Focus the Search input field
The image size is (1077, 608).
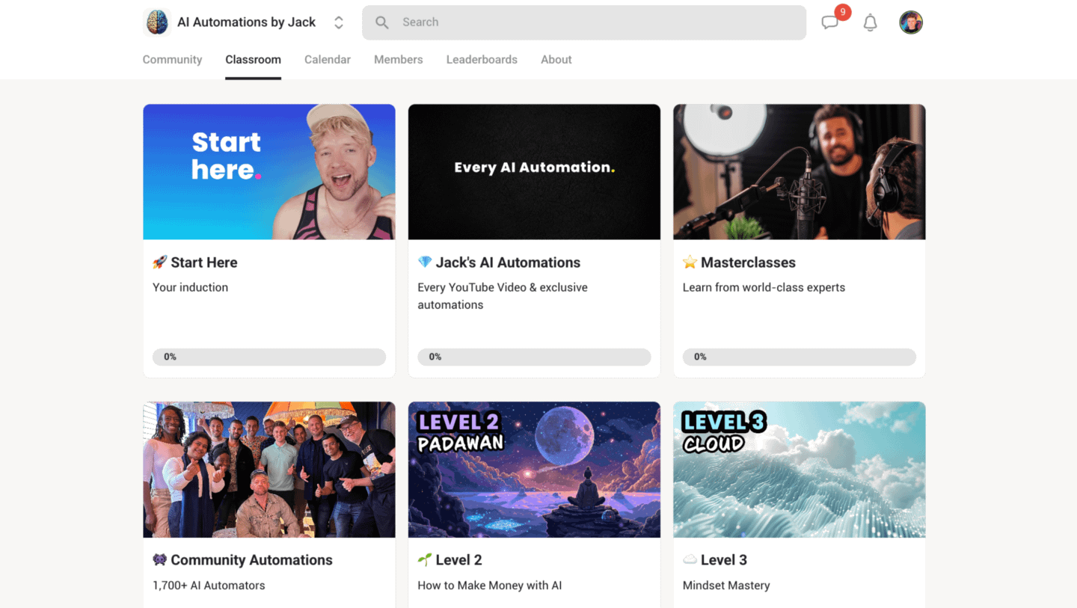[x=584, y=22]
